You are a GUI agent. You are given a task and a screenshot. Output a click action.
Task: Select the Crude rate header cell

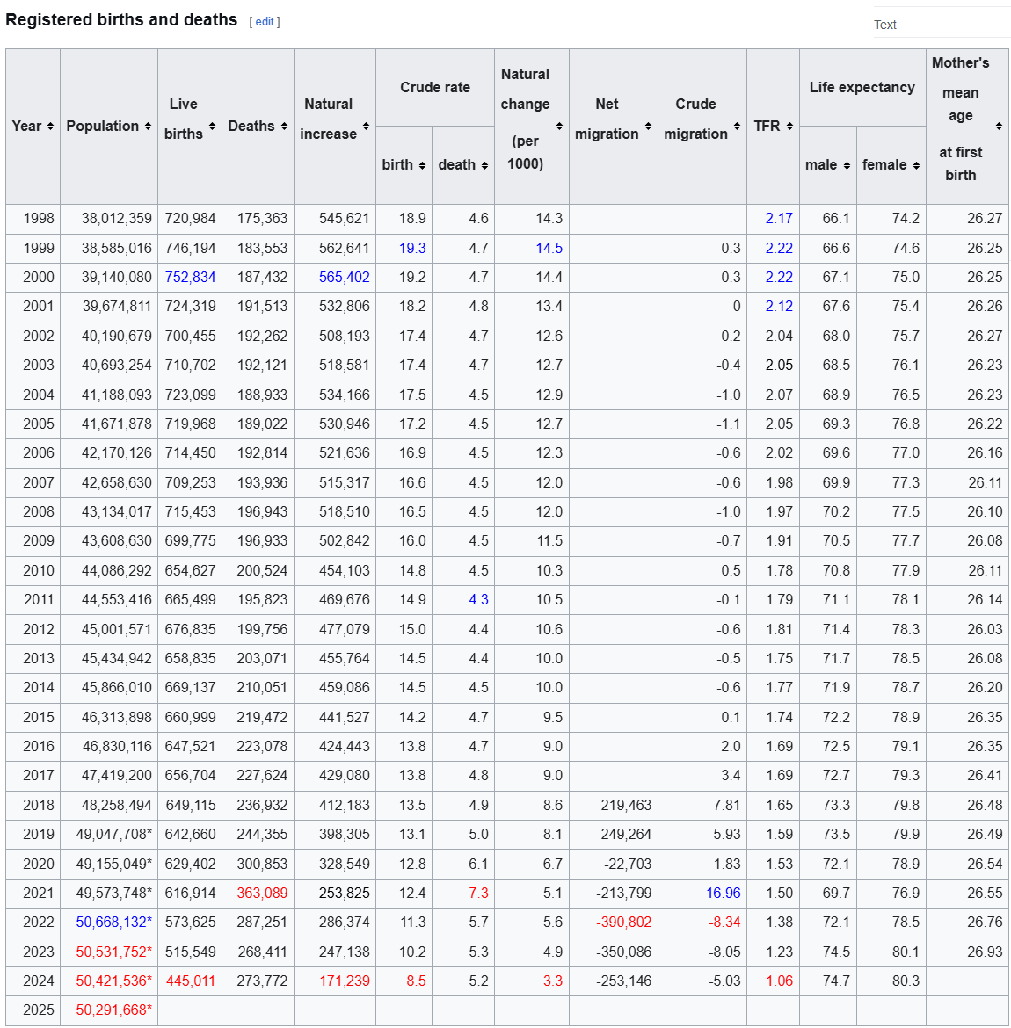point(435,87)
